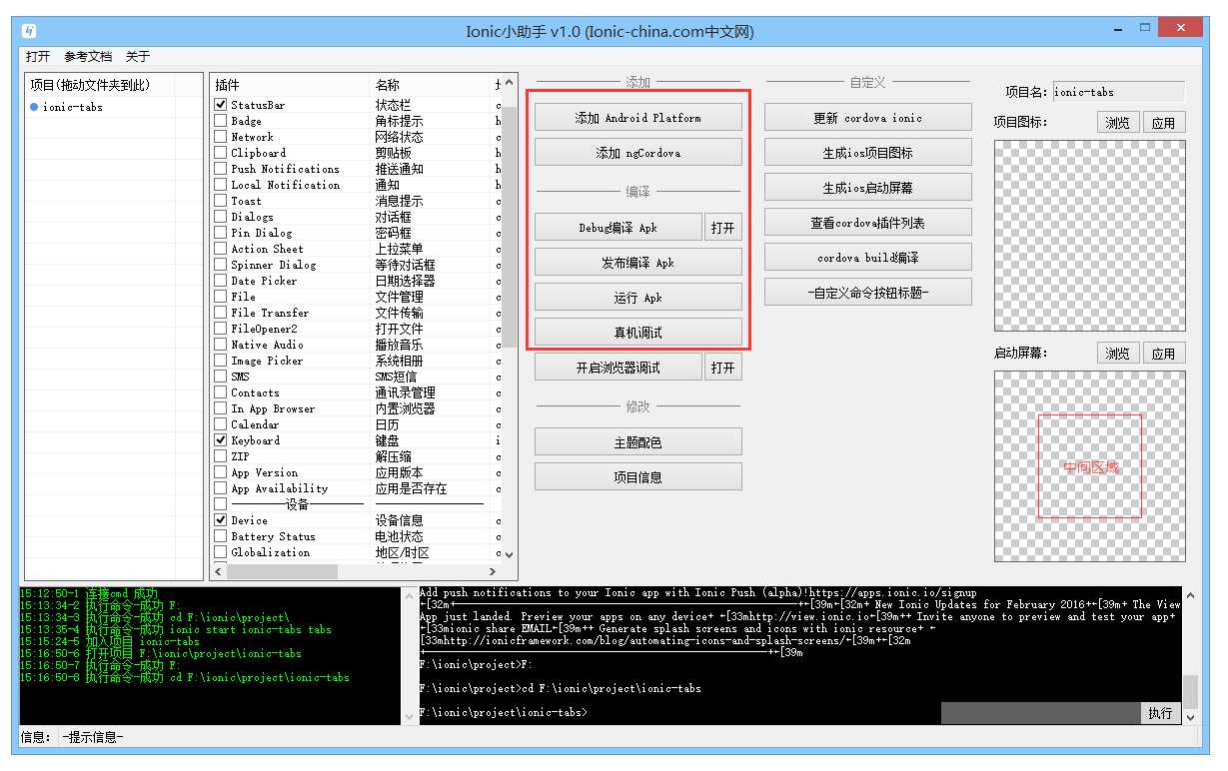Image resolution: width=1228 pixels, height=771 pixels.
Task: Select the ionic-tabs project in the list
Action: tap(72, 107)
